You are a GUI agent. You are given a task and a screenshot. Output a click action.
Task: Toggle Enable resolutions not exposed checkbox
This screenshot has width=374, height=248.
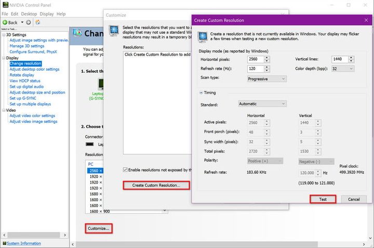point(125,169)
